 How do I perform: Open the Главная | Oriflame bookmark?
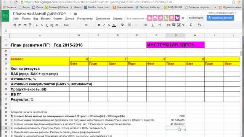tap(57, 7)
